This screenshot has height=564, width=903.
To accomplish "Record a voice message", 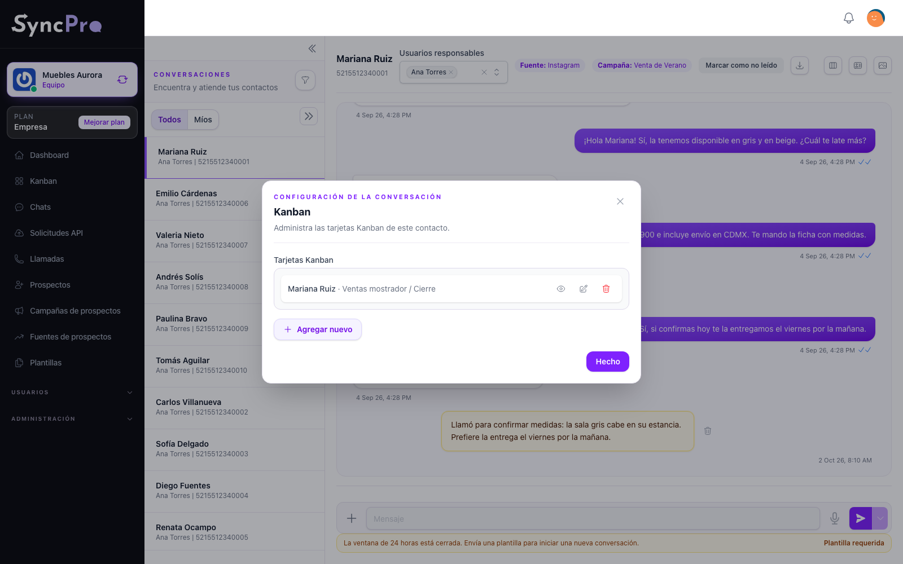I will [x=835, y=518].
